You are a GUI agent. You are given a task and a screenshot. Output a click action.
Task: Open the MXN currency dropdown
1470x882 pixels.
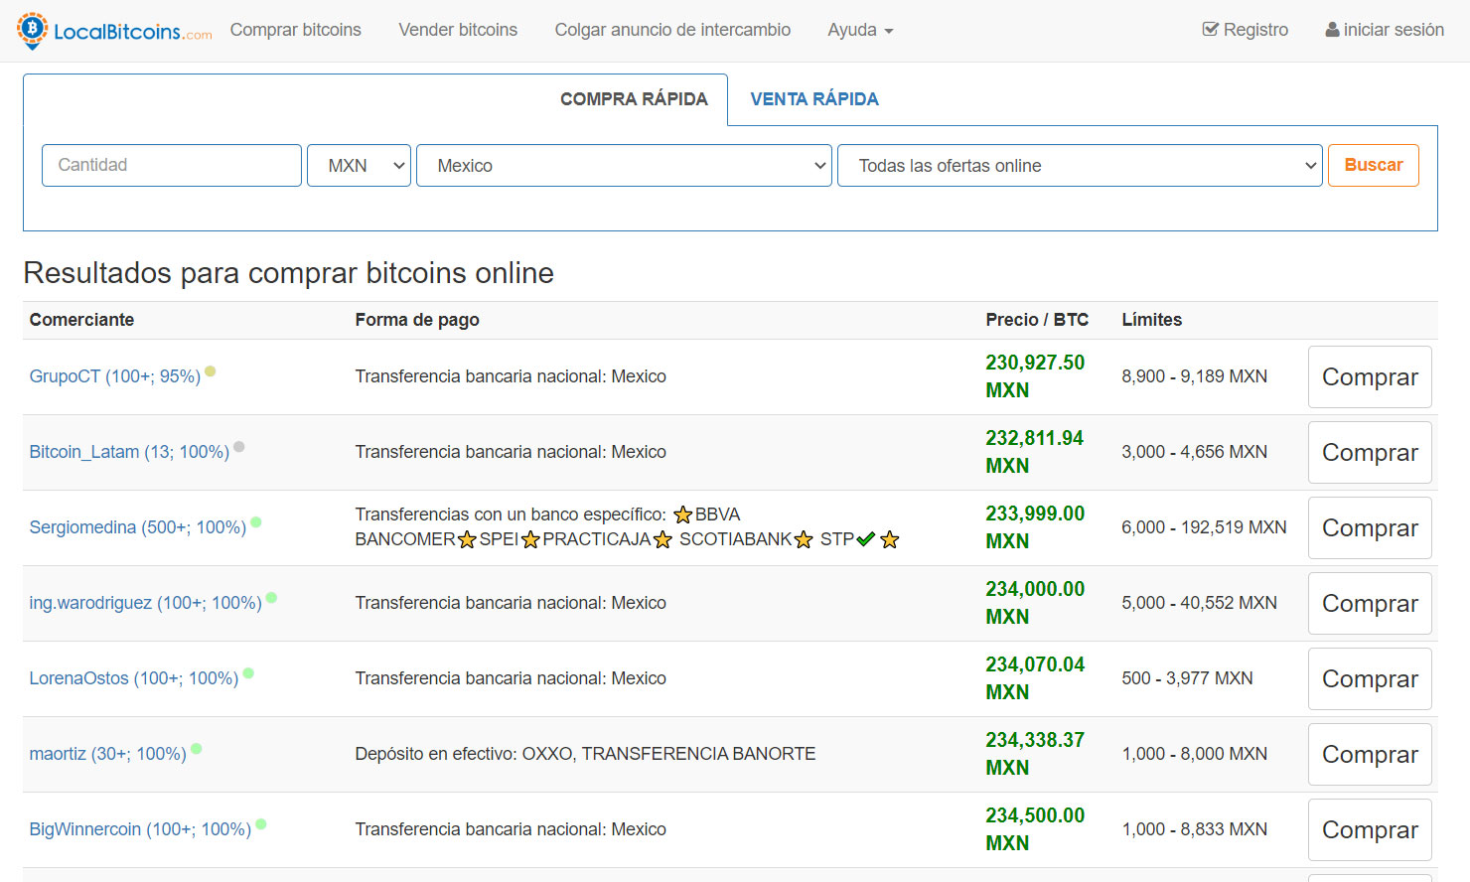(359, 165)
